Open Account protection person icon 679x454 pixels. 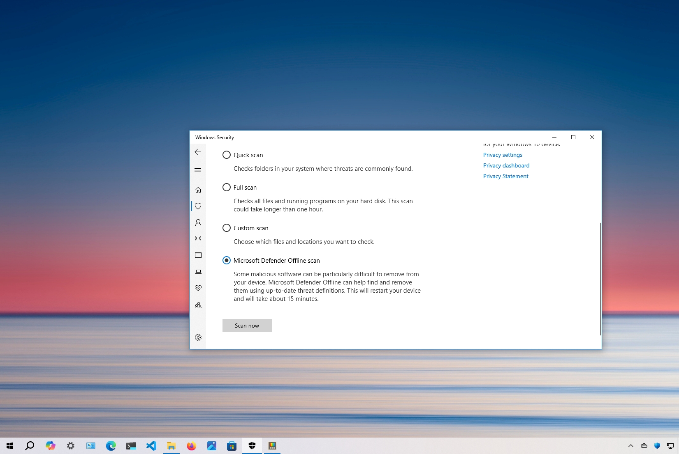click(x=198, y=222)
